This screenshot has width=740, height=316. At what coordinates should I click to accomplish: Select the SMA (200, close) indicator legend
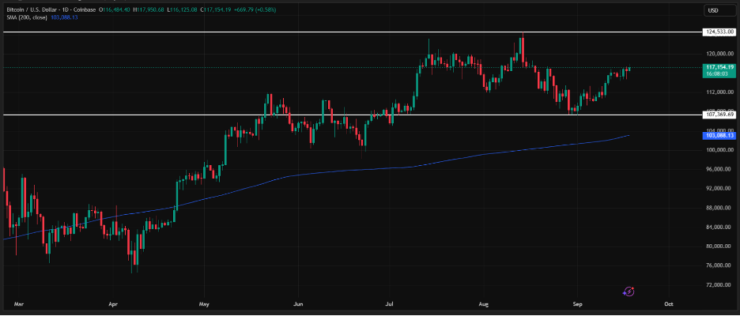pos(27,17)
